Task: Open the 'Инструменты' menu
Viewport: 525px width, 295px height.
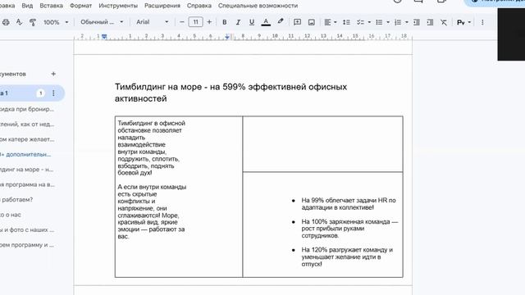Action: coord(118,6)
